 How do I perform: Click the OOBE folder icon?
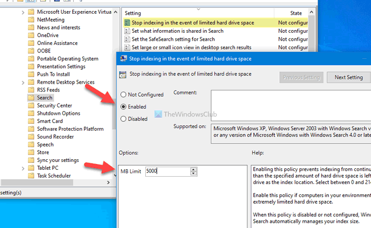point(31,51)
